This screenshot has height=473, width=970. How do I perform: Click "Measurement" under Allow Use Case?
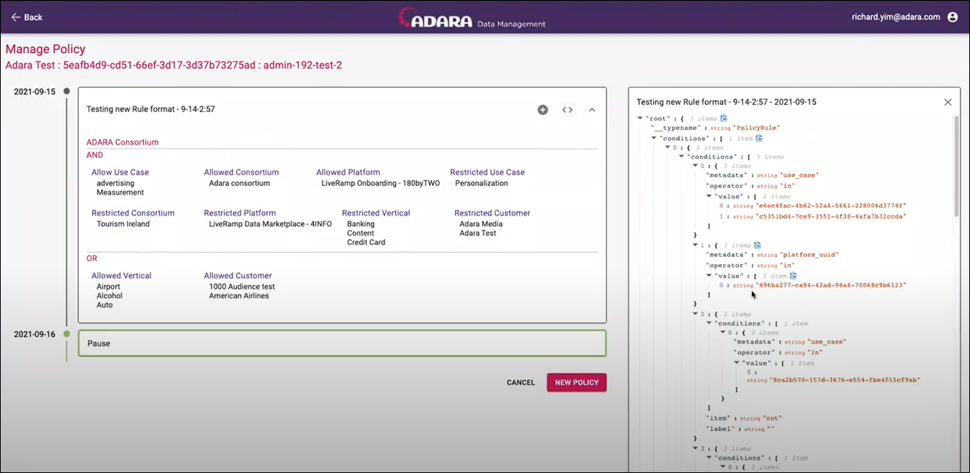tap(120, 192)
